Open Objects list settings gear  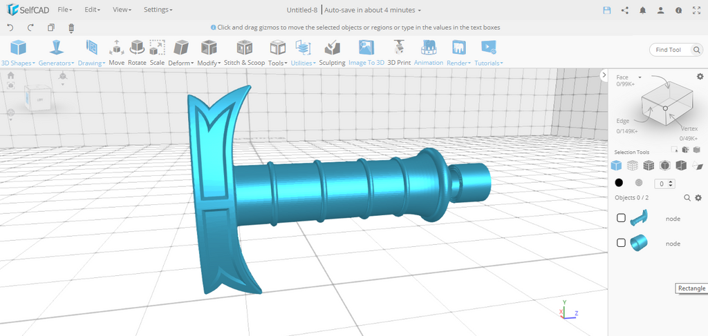[698, 198]
